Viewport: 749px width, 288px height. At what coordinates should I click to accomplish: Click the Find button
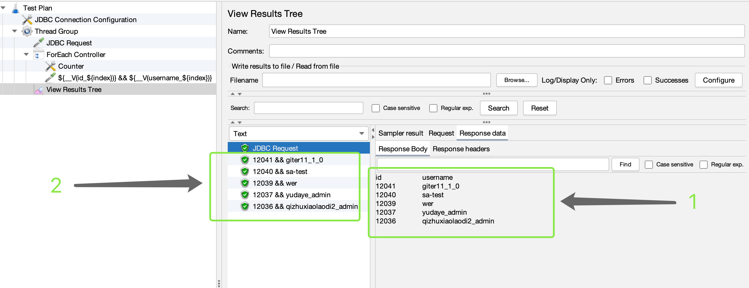(625, 164)
